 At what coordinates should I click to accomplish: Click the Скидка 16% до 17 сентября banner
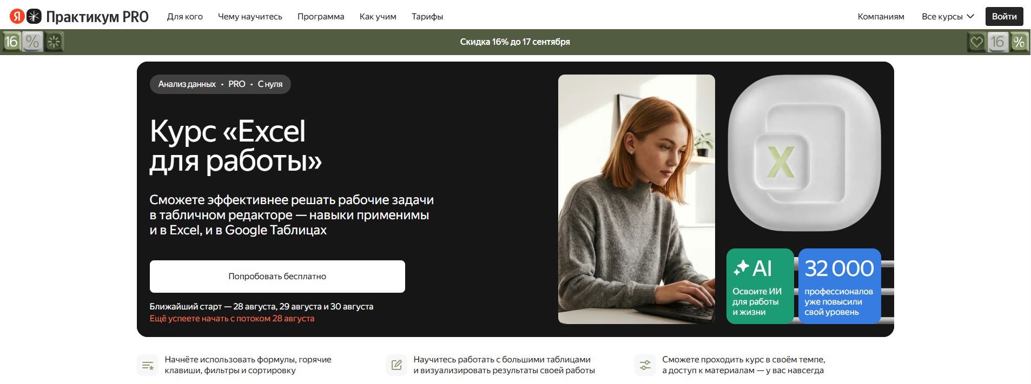click(x=515, y=42)
